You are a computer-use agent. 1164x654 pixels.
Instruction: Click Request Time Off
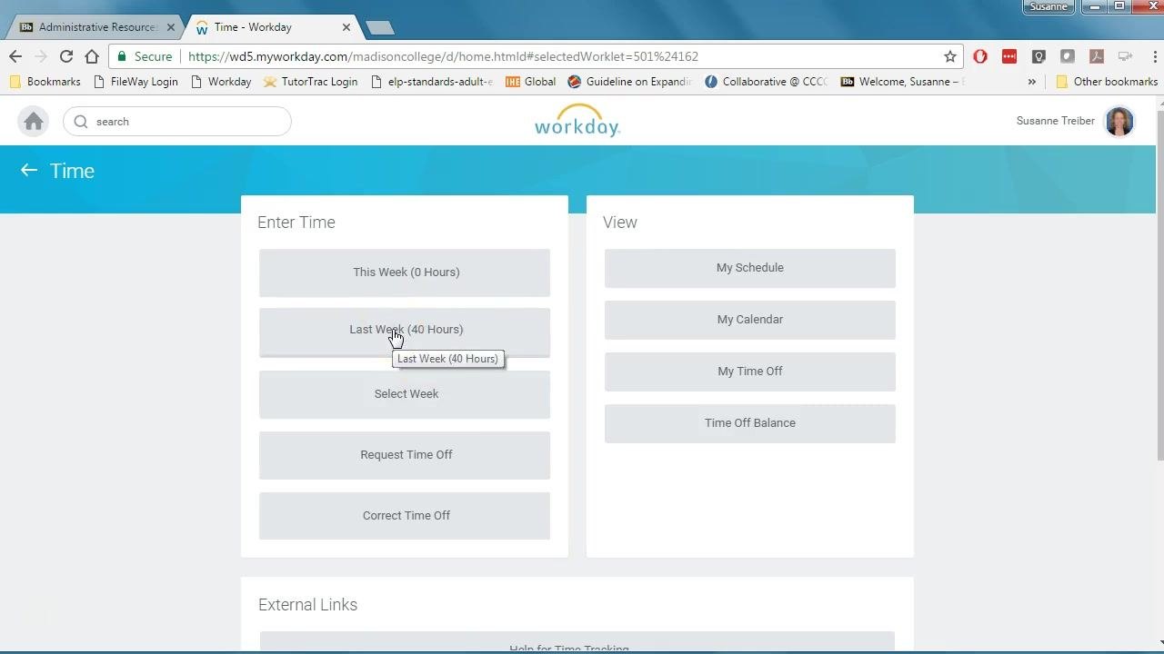click(405, 455)
